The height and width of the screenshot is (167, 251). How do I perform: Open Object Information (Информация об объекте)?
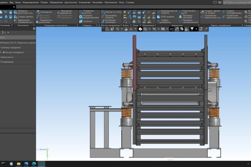(168, 12)
